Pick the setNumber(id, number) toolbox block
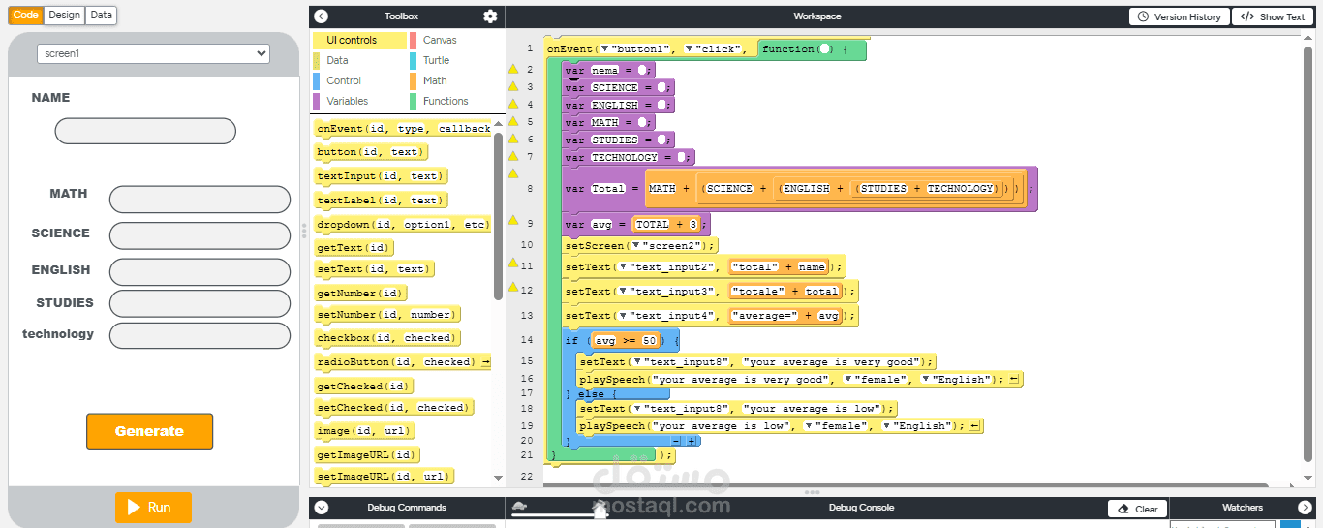 385,315
